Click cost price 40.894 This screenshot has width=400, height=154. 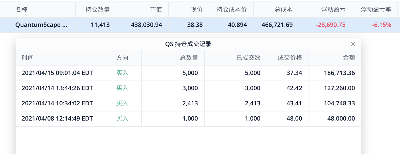pos(237,25)
